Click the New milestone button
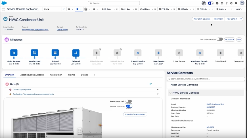 (x=239, y=39)
